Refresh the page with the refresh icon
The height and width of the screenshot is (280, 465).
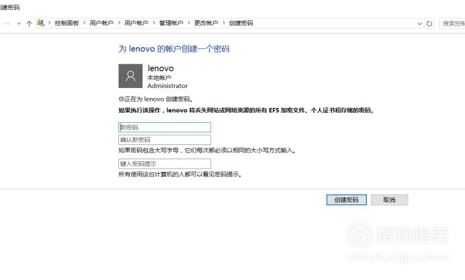429,24
